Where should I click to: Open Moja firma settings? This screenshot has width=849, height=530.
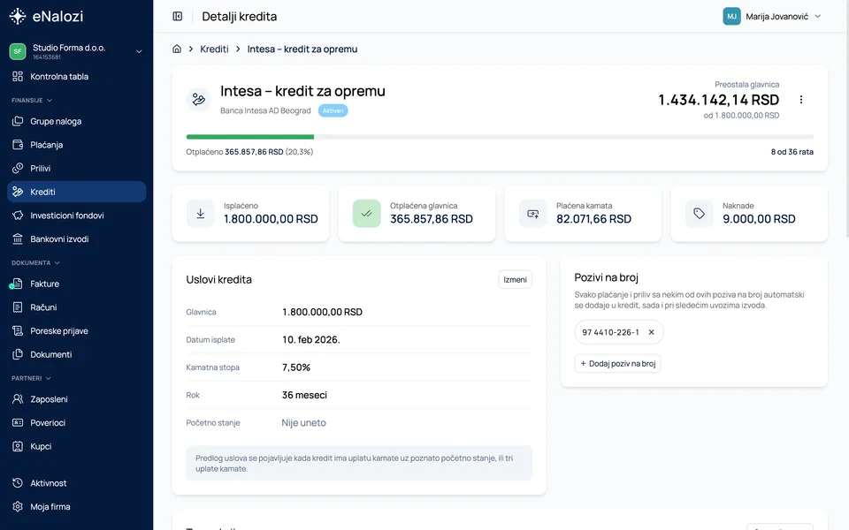[x=76, y=507]
